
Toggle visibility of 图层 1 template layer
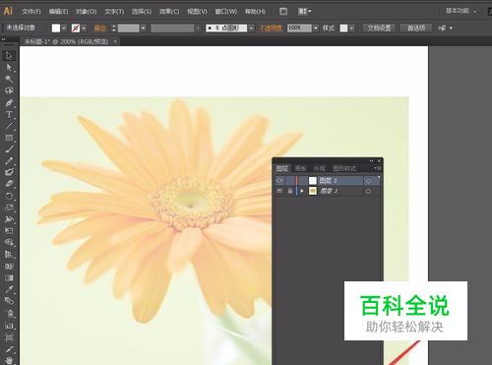pos(279,191)
